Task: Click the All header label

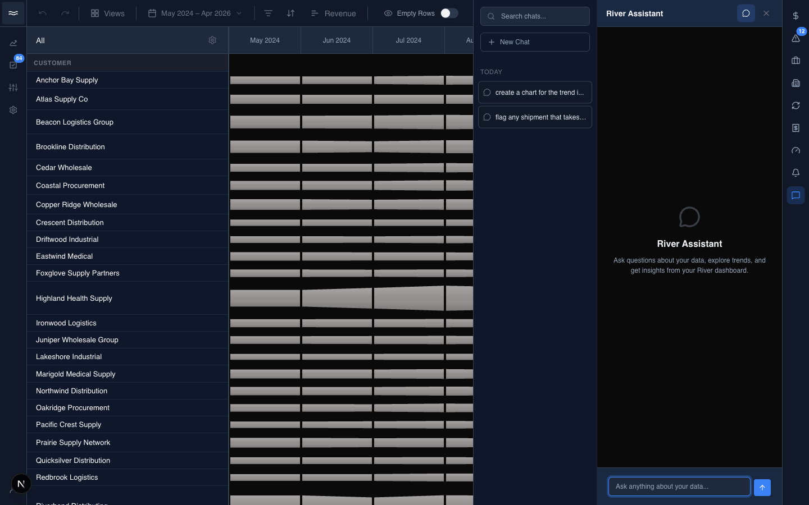Action: [x=40, y=40]
